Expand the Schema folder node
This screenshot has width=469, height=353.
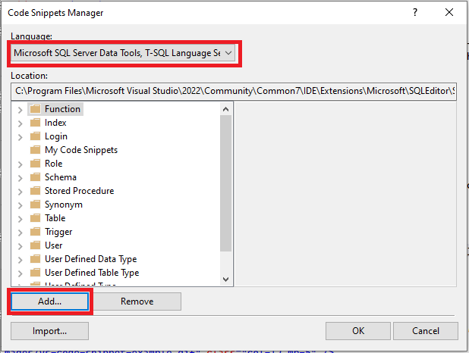pyautogui.click(x=20, y=178)
